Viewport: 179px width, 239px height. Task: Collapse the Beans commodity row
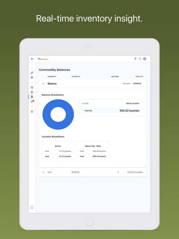44,84
